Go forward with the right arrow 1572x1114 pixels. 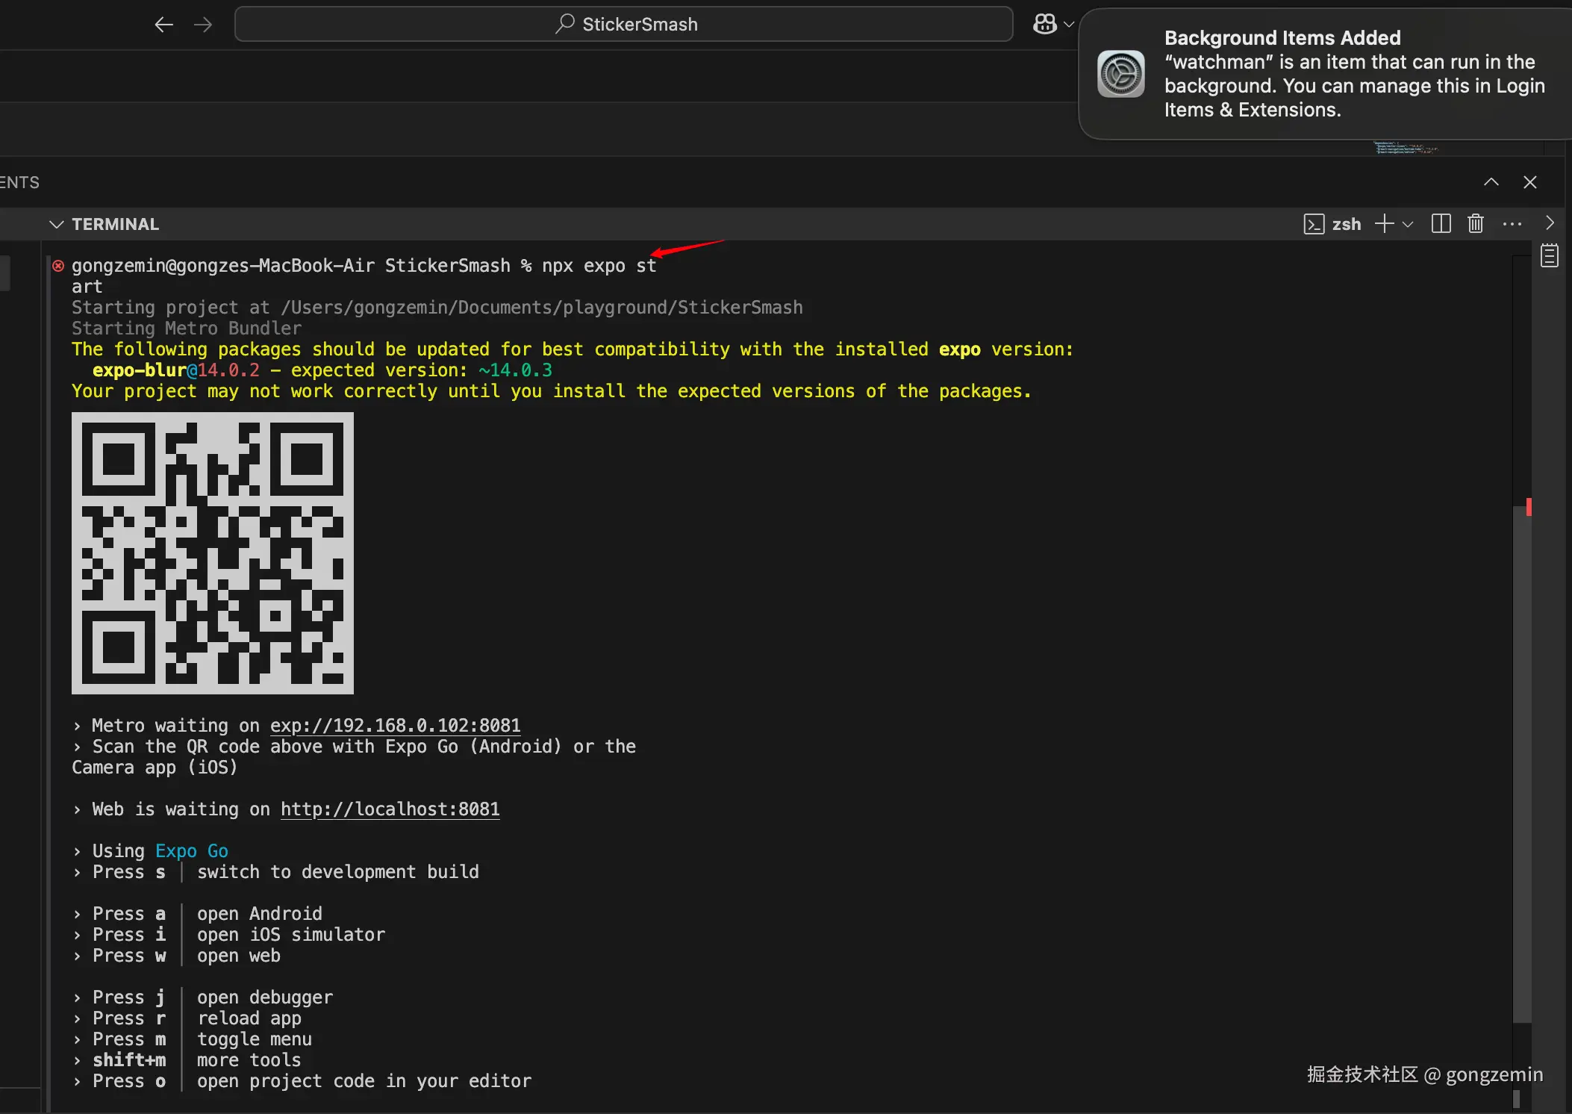203,25
